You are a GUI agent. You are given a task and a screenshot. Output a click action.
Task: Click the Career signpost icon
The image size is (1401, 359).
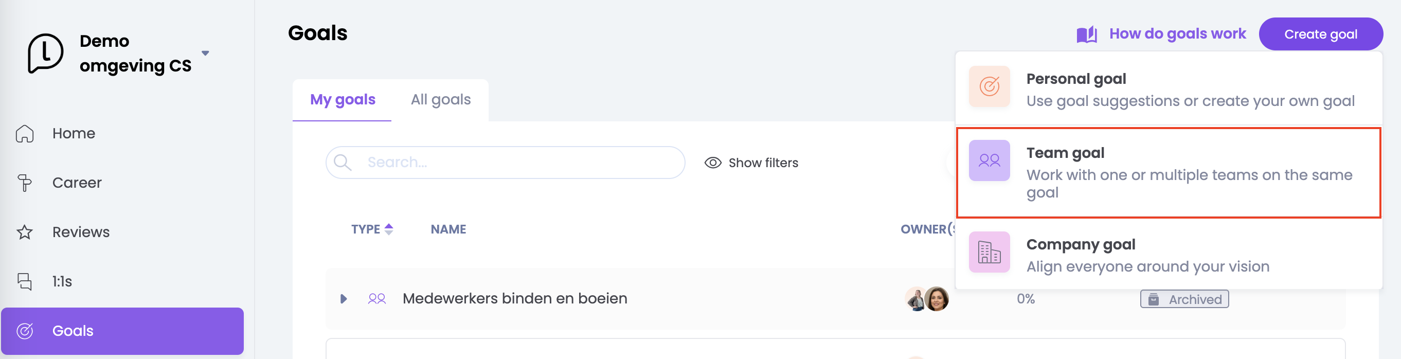pyautogui.click(x=25, y=183)
